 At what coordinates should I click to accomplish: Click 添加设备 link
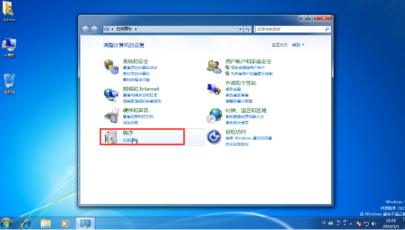tap(130, 123)
